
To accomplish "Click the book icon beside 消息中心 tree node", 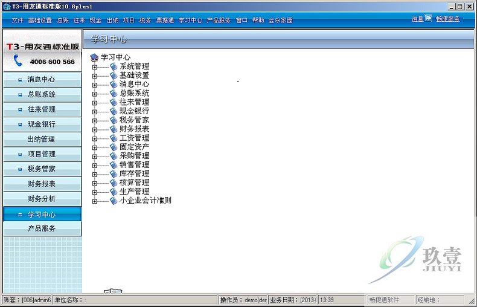I will point(114,85).
